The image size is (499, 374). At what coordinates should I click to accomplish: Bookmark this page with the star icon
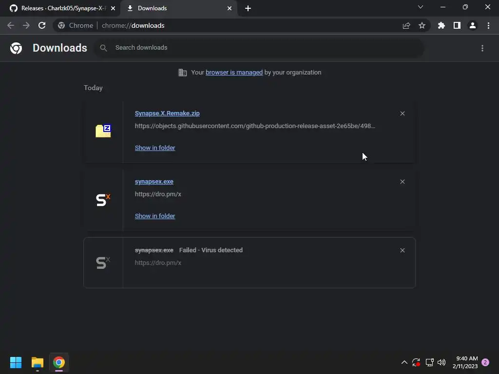coord(422,25)
